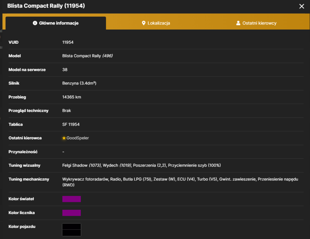Click the Kolor pojazdu row label
The height and width of the screenshot is (239, 310).
point(22,227)
